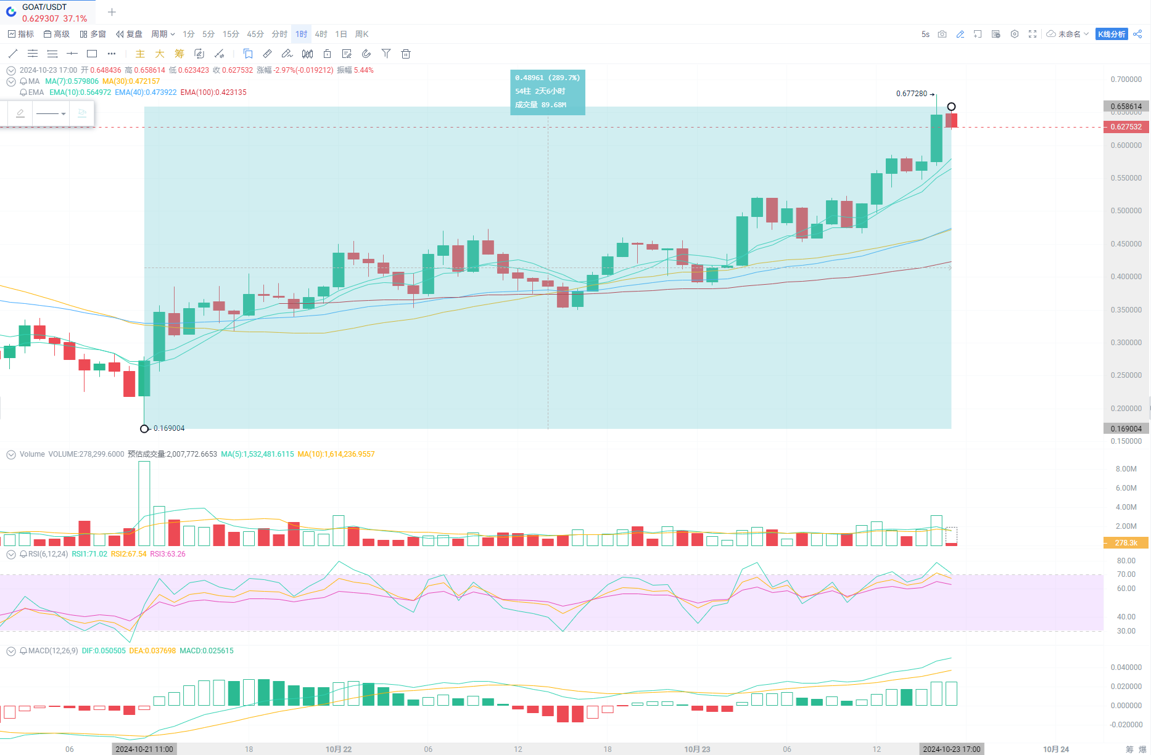Select the parallel channel drawing tool
Image resolution: width=1151 pixels, height=755 pixels.
pyautogui.click(x=33, y=54)
